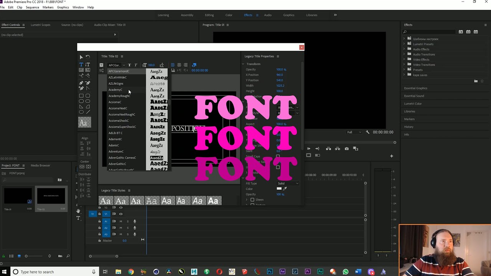Open the Full playback resolution dropdown

pyautogui.click(x=354, y=132)
